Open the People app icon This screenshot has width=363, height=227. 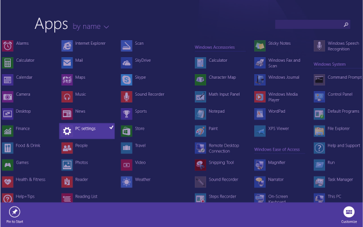[x=67, y=148]
